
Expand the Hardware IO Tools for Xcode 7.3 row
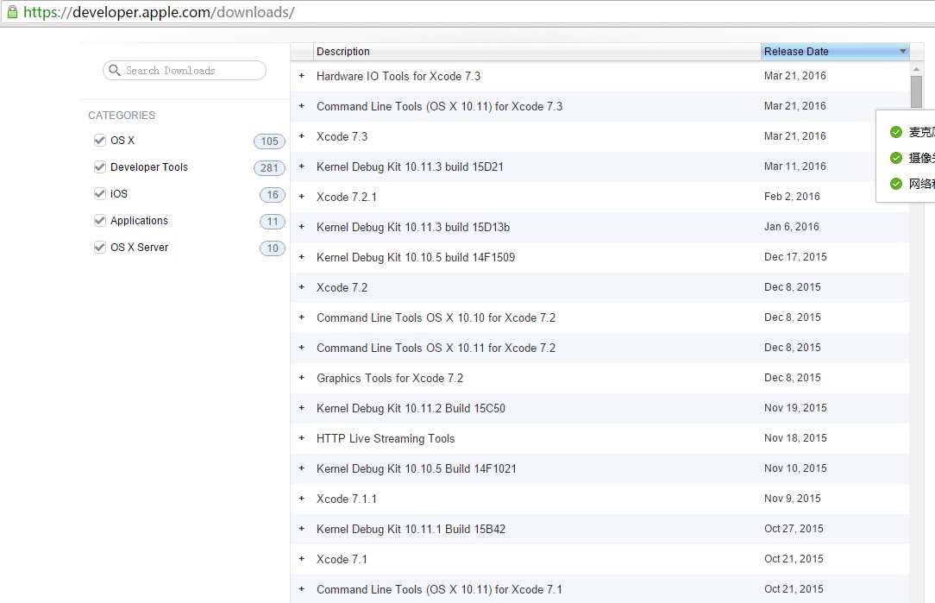click(x=302, y=76)
